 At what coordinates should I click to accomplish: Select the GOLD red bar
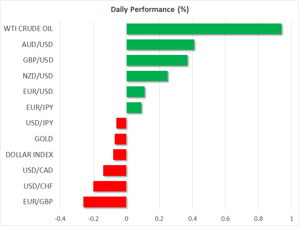(x=121, y=139)
